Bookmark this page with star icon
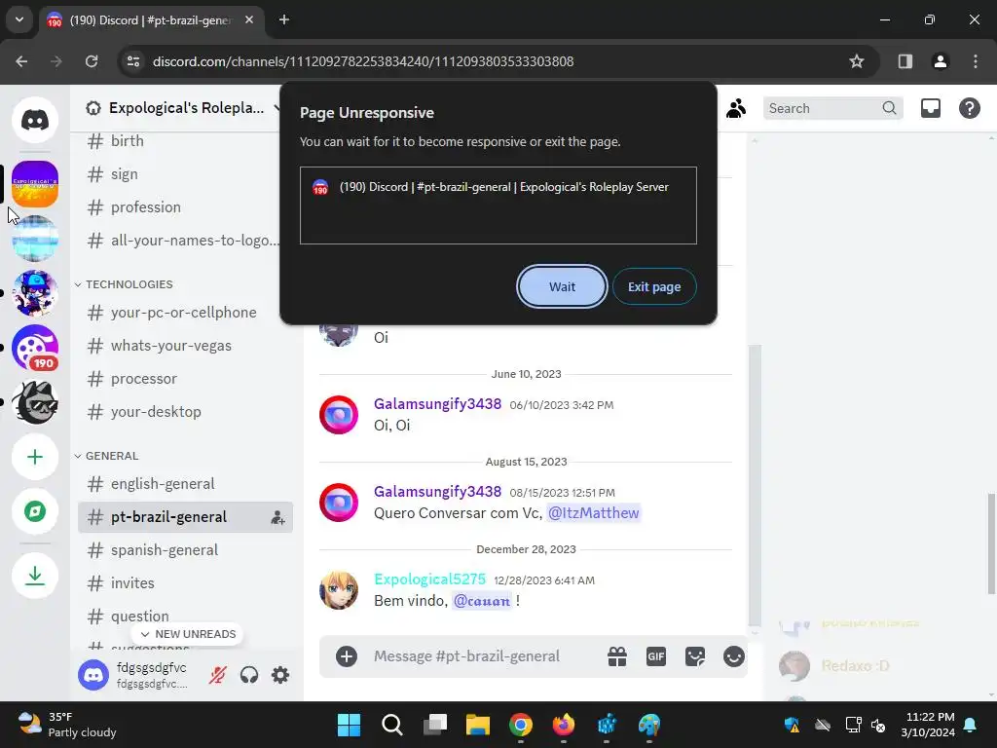 click(857, 61)
